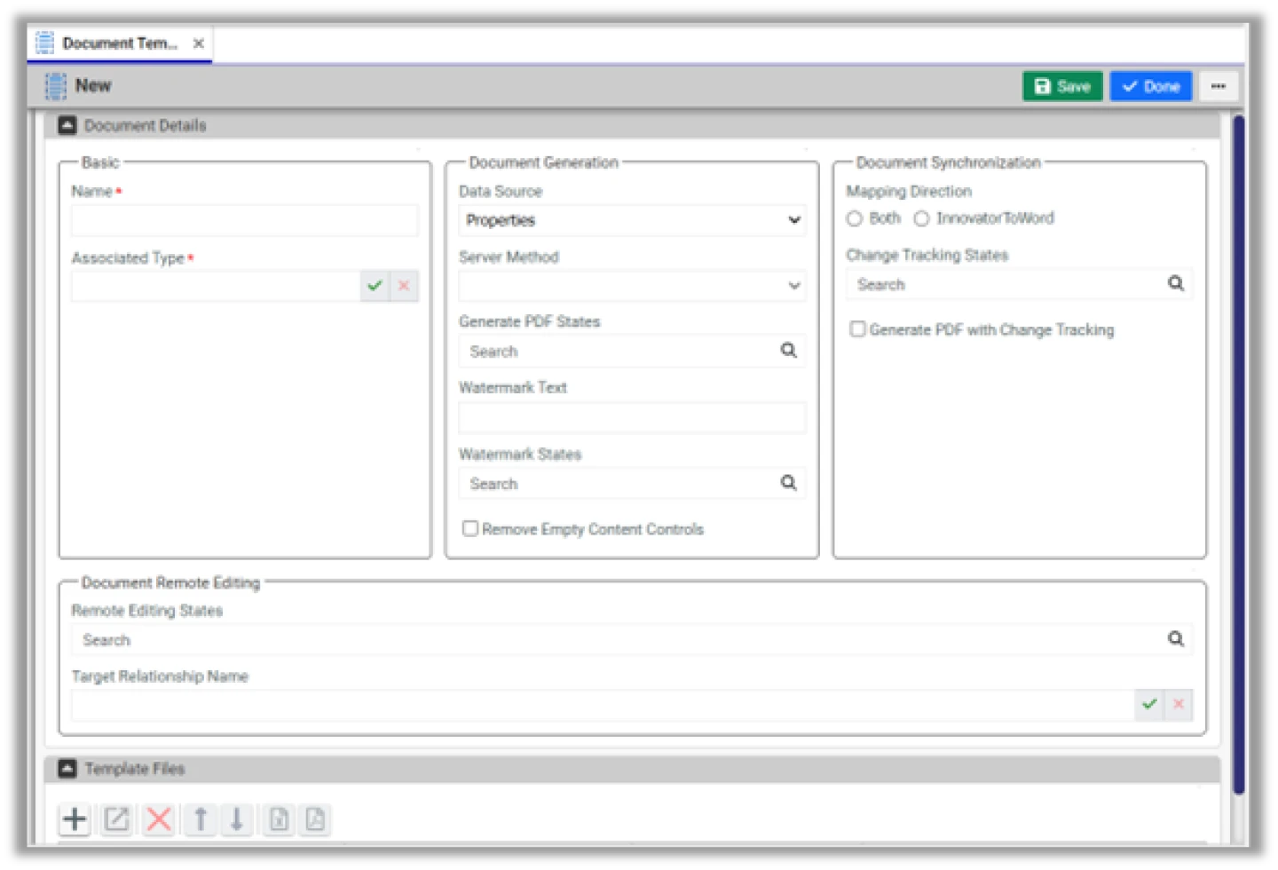Click the search magnifier in Watermark States
Viewport: 1278px width, 870px height.
(x=788, y=483)
